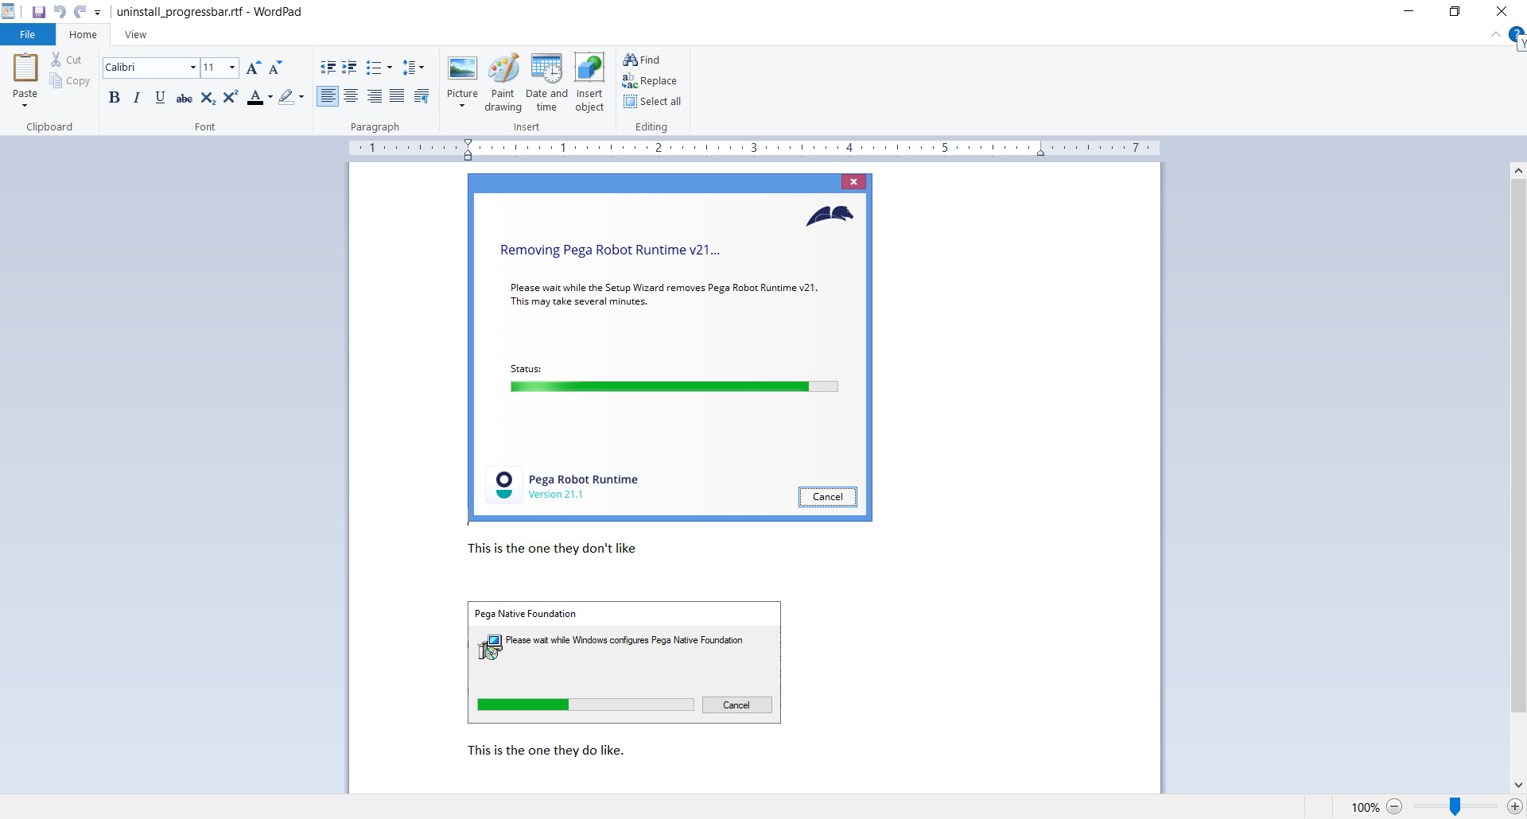Toggle Subscript formatting
1527x819 pixels.
click(208, 97)
